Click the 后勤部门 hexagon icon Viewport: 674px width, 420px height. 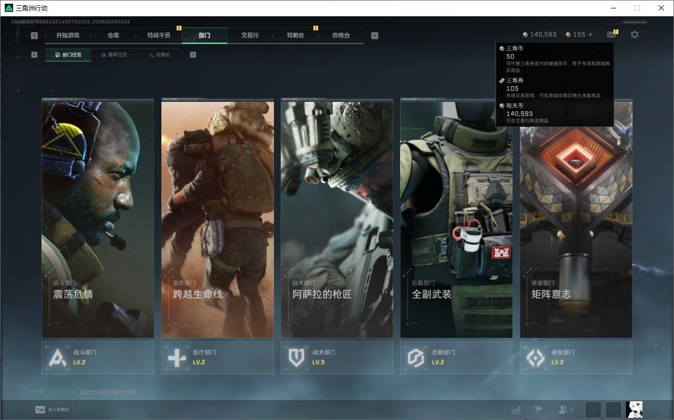point(416,358)
